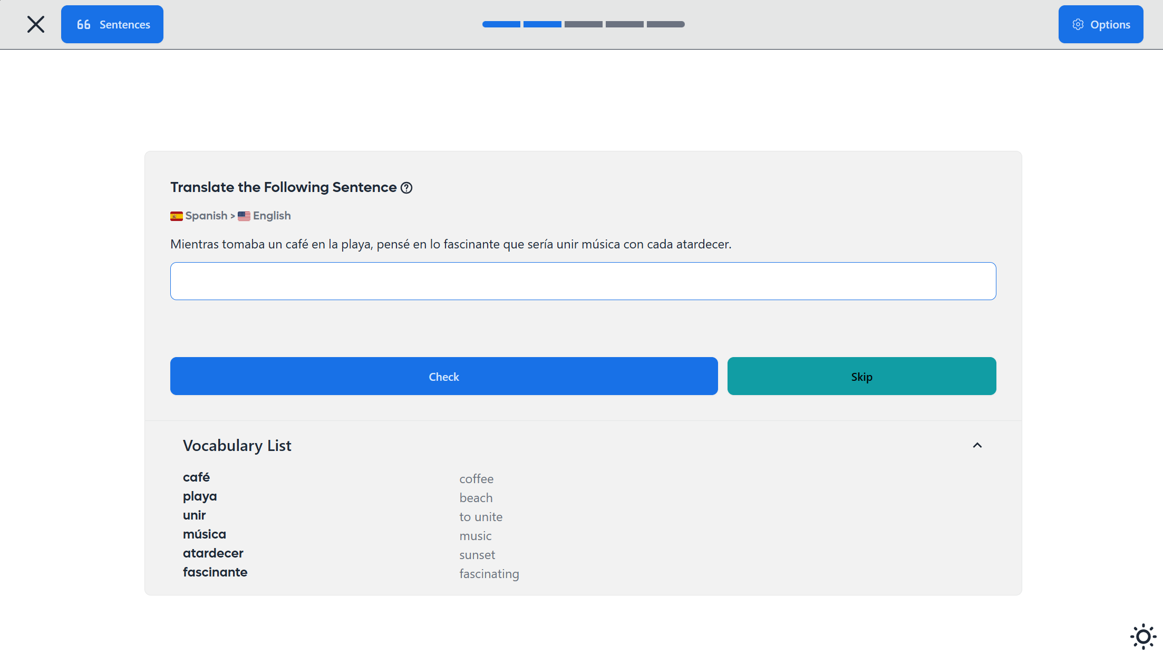Toggle the light/dark mode sun icon
The image size is (1163, 663).
pos(1143,637)
